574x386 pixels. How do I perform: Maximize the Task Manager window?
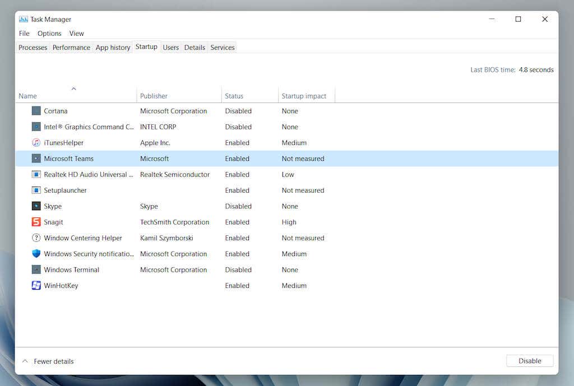(x=518, y=19)
